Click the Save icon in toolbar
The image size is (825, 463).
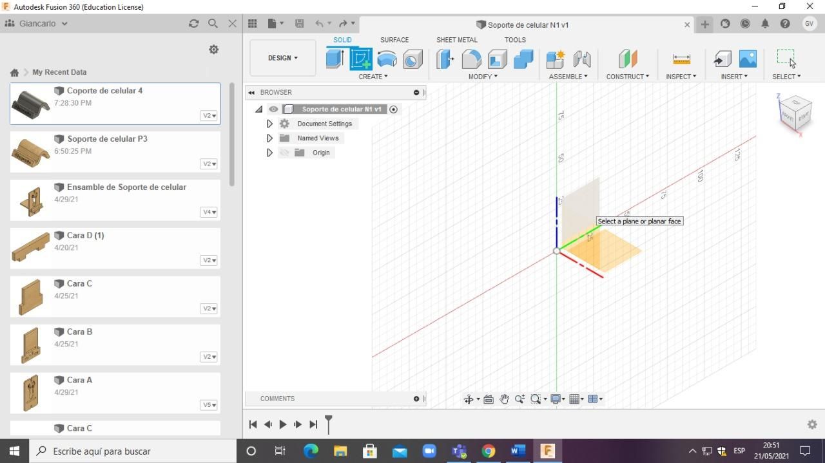(x=299, y=24)
